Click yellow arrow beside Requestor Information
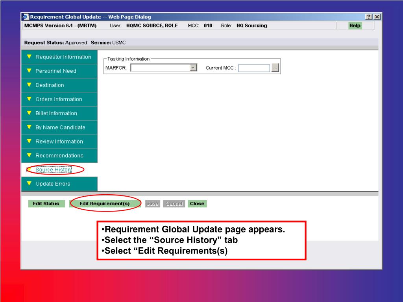 (29, 57)
